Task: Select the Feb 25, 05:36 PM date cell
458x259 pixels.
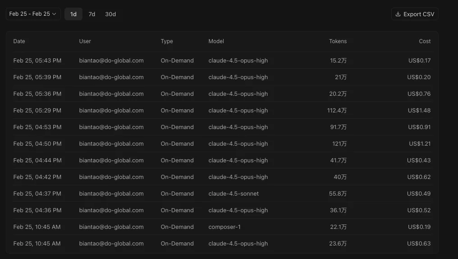Action: click(37, 94)
